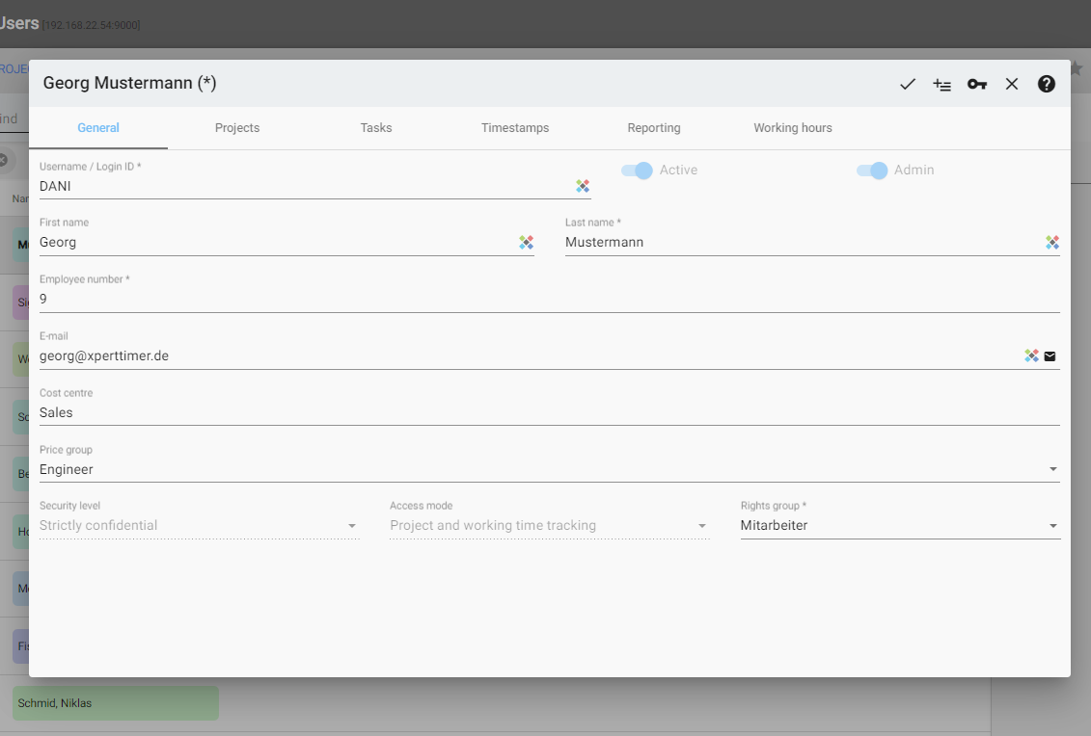Click the envelope icon beside the e-mail field
This screenshot has width=1091, height=736.
coord(1050,356)
